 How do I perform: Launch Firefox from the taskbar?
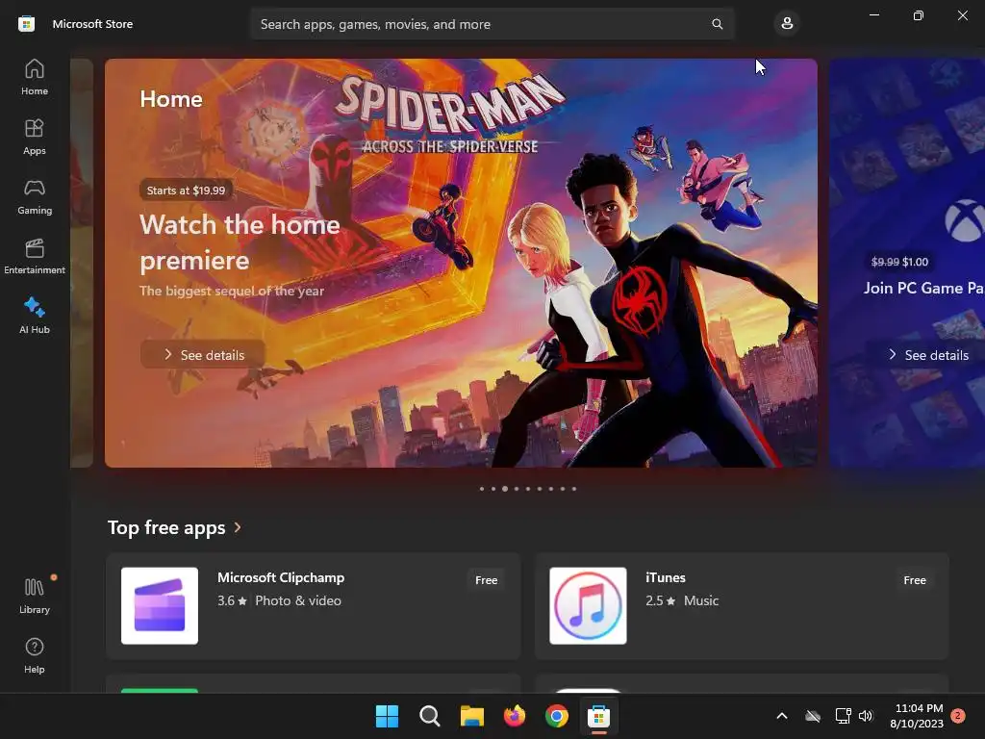[515, 716]
